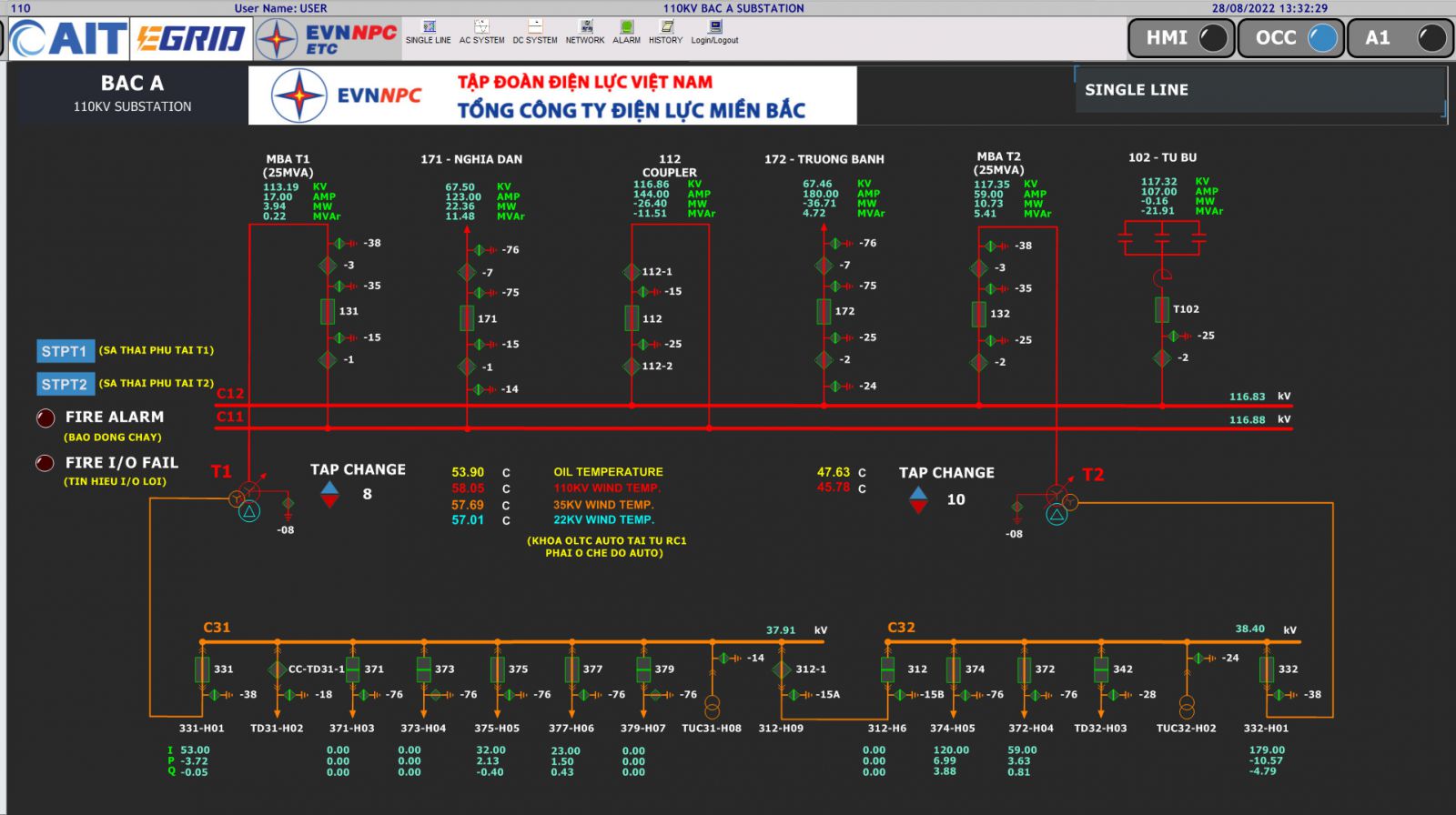Select breaker 342 on bus C32

(1101, 669)
